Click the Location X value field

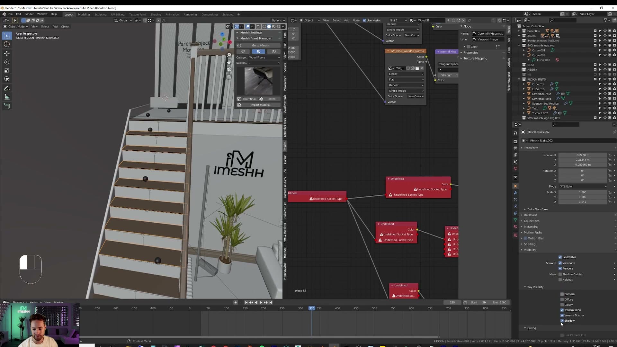[x=583, y=155]
